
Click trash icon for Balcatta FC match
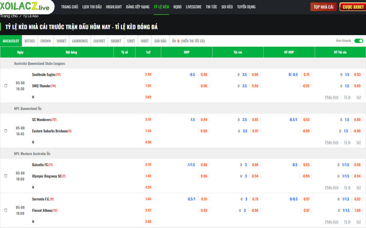6,176
